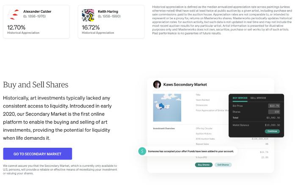Select the Offering Circular row
Image resolution: width=301 pixels, height=185 pixels.
click(x=204, y=128)
